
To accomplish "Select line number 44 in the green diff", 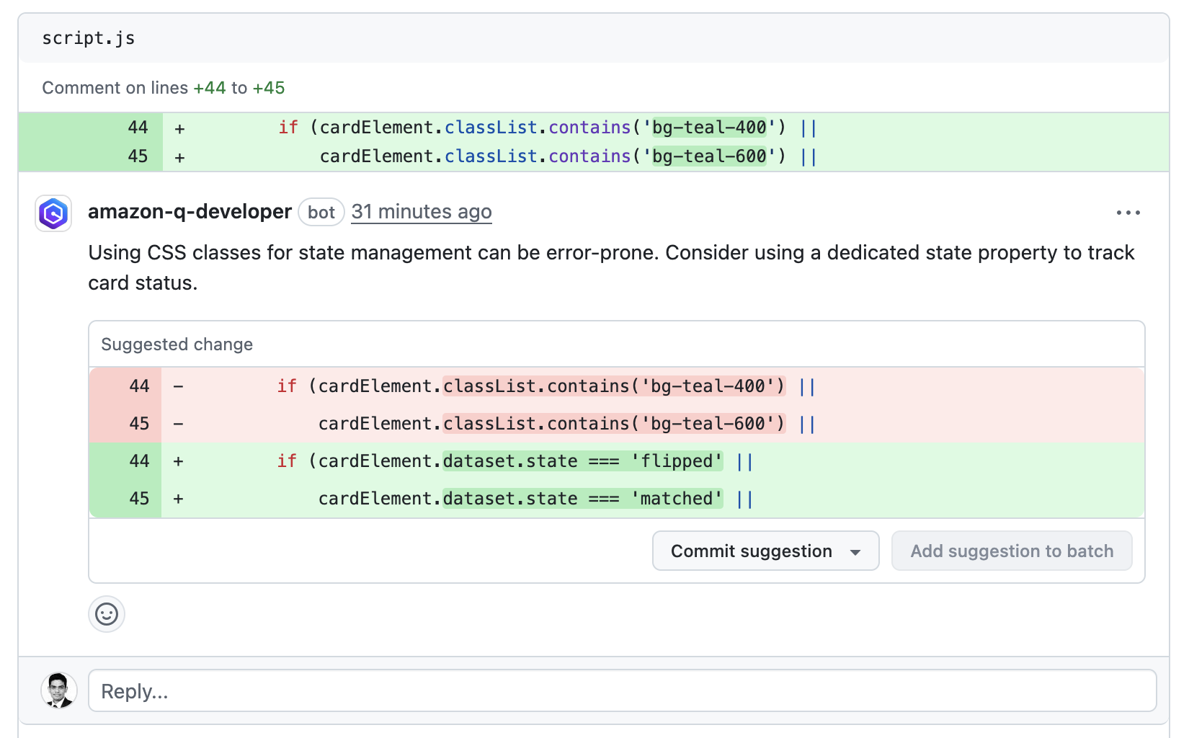I will (x=138, y=128).
